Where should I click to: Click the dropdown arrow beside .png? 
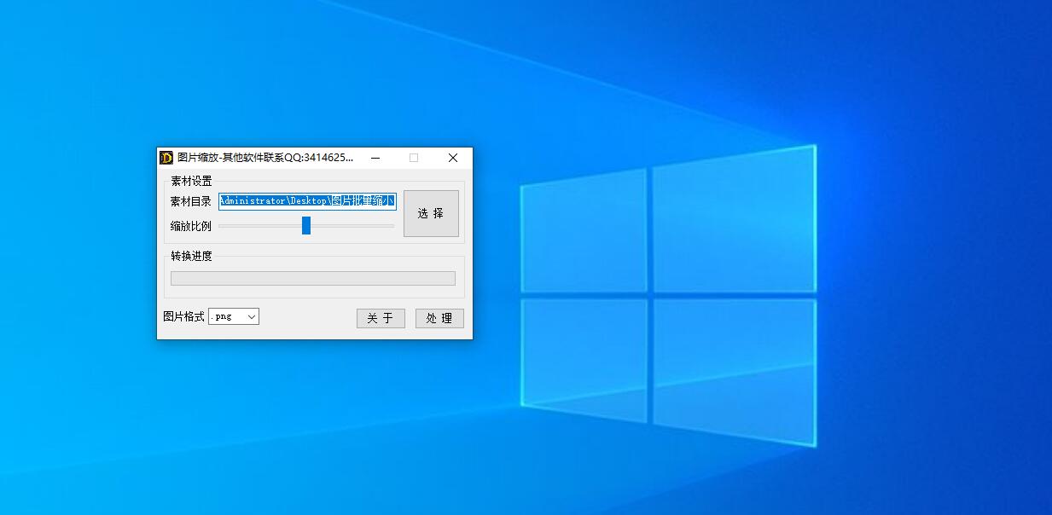coord(251,316)
